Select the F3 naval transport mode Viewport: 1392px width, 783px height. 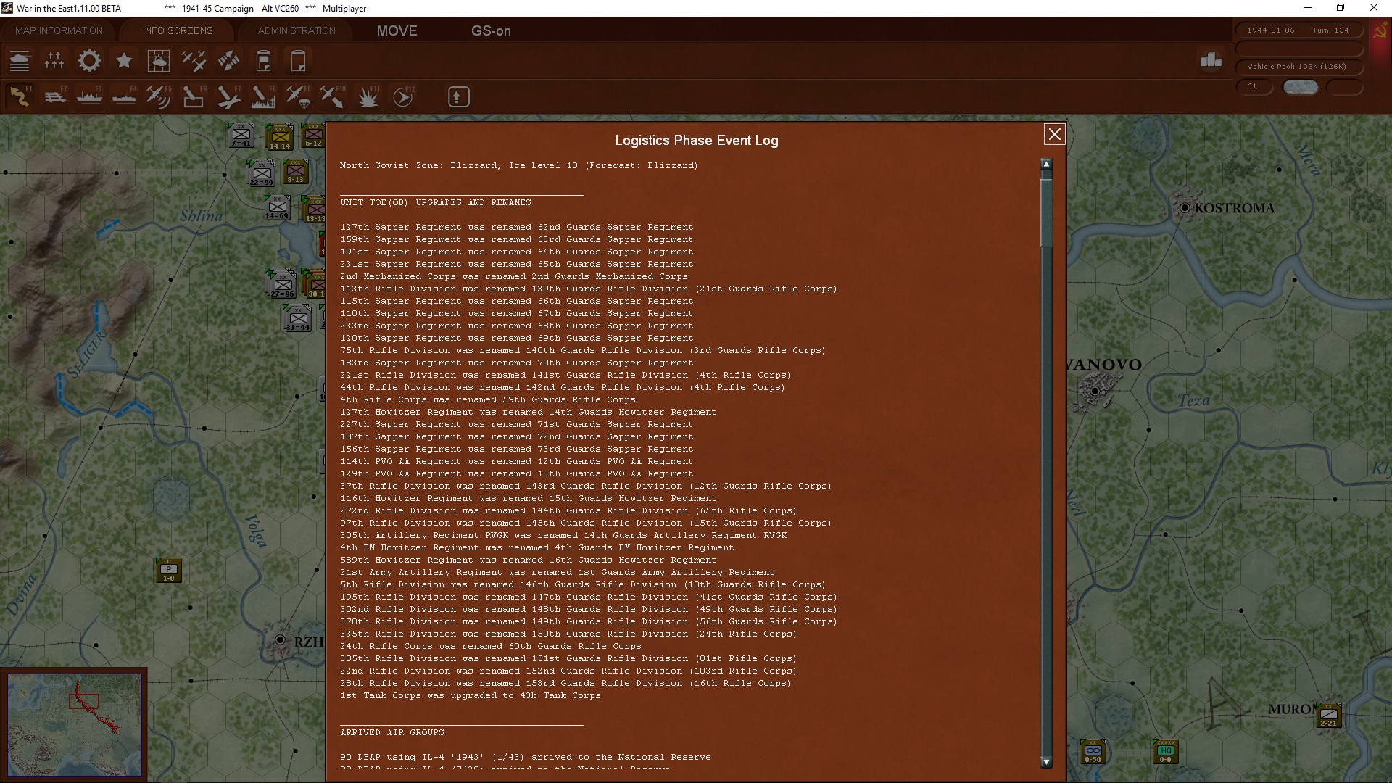point(89,96)
